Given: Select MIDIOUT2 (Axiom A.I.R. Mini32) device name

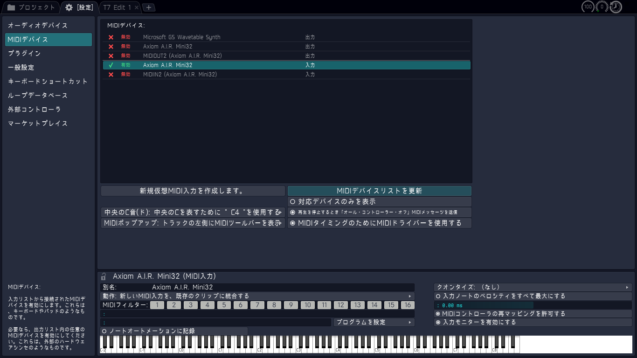Looking at the screenshot, I should point(182,56).
